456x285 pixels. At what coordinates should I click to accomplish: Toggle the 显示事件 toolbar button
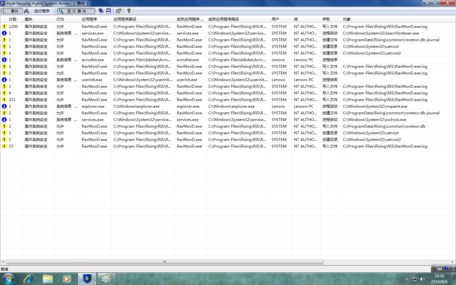pos(76,11)
